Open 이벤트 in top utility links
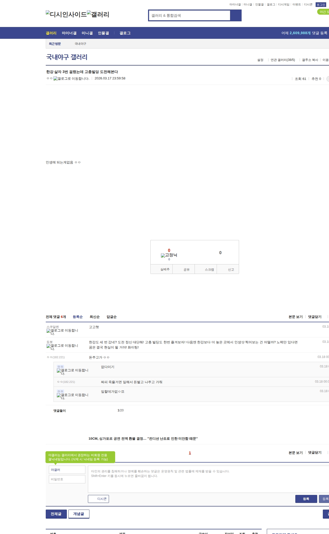This screenshot has width=329, height=534. pos(297,5)
